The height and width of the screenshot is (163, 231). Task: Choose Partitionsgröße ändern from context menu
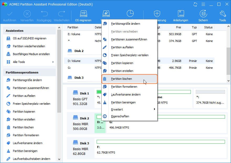[x=129, y=24]
